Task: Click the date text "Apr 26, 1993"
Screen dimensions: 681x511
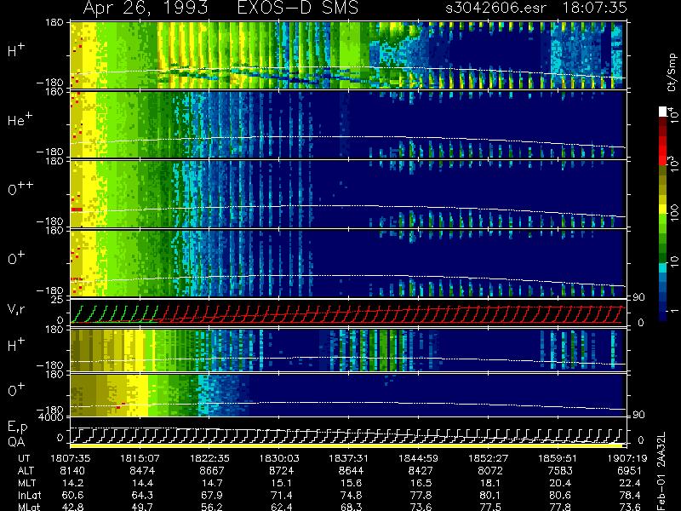Action: click(x=146, y=8)
